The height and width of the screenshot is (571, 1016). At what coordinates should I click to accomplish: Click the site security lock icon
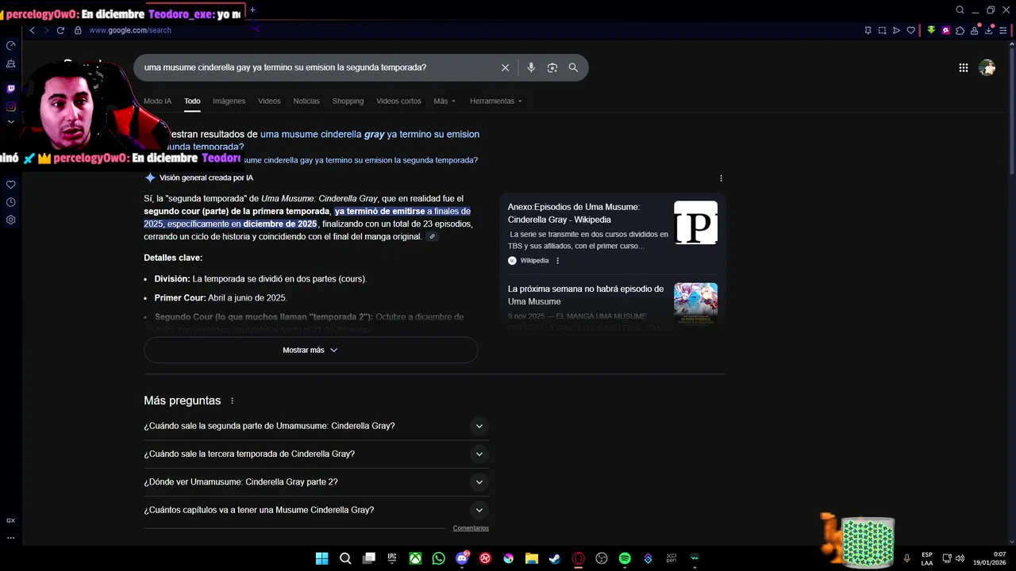pos(78,30)
